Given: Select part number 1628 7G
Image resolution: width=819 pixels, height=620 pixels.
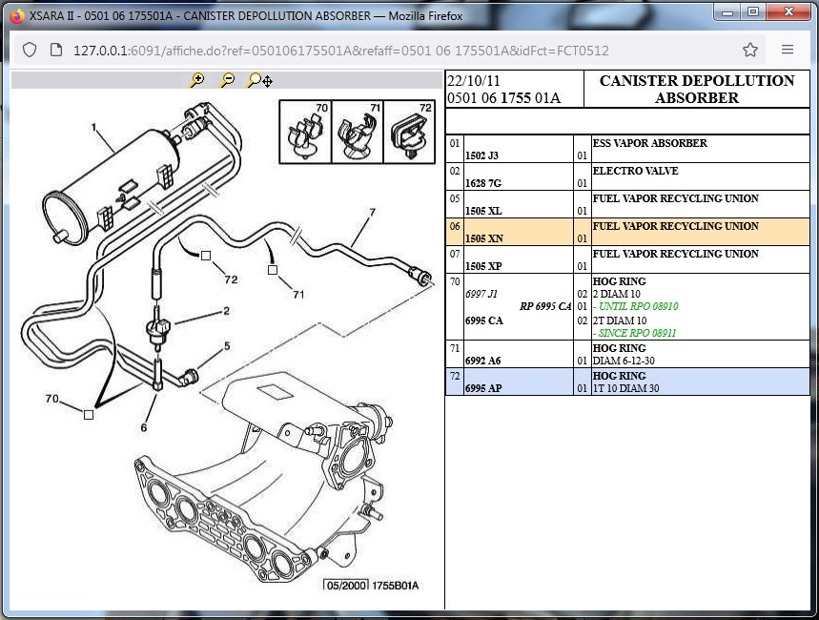Looking at the screenshot, I should point(483,183).
